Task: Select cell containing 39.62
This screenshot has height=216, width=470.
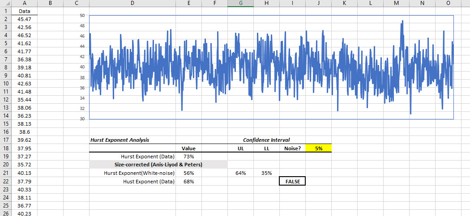Action: pos(24,140)
